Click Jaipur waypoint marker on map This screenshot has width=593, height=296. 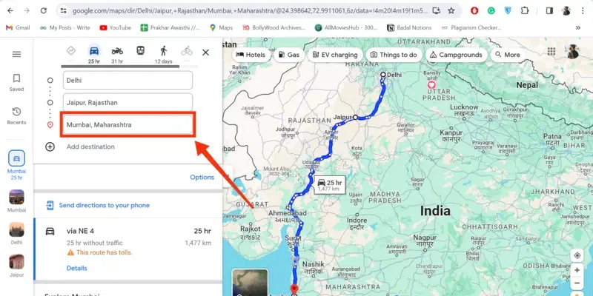click(355, 118)
